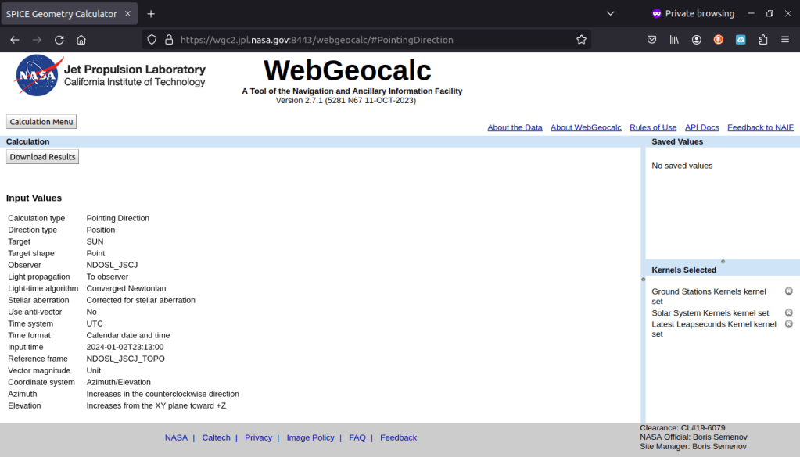Remove the Ground Stations Kernels kernel set
800x457 pixels.
click(x=788, y=291)
